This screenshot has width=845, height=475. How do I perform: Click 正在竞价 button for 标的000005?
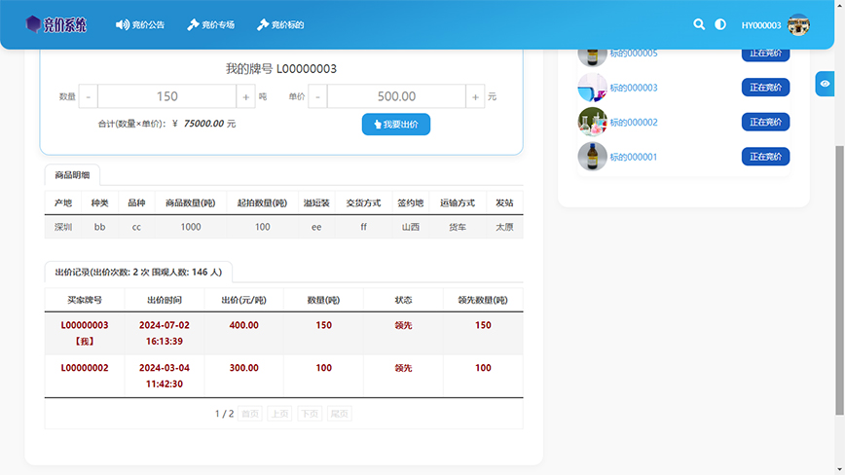pyautogui.click(x=766, y=54)
